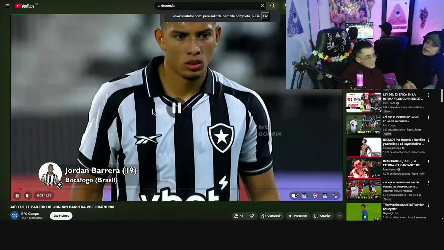Open title 'ASÍ FUE EL PARTIDO DE JOHAN ROJAS'
Image resolution: width=444 pixels, height=250 pixels.
pos(401,119)
